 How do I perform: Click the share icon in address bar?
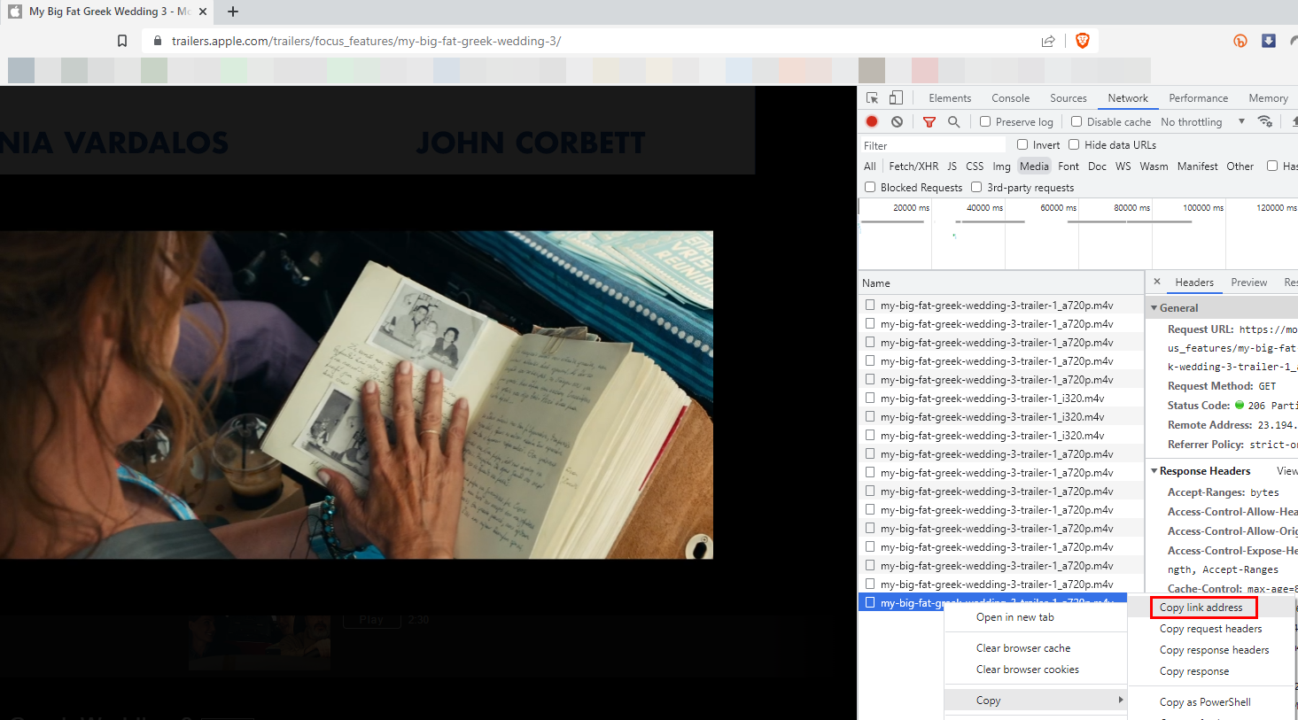tap(1048, 41)
